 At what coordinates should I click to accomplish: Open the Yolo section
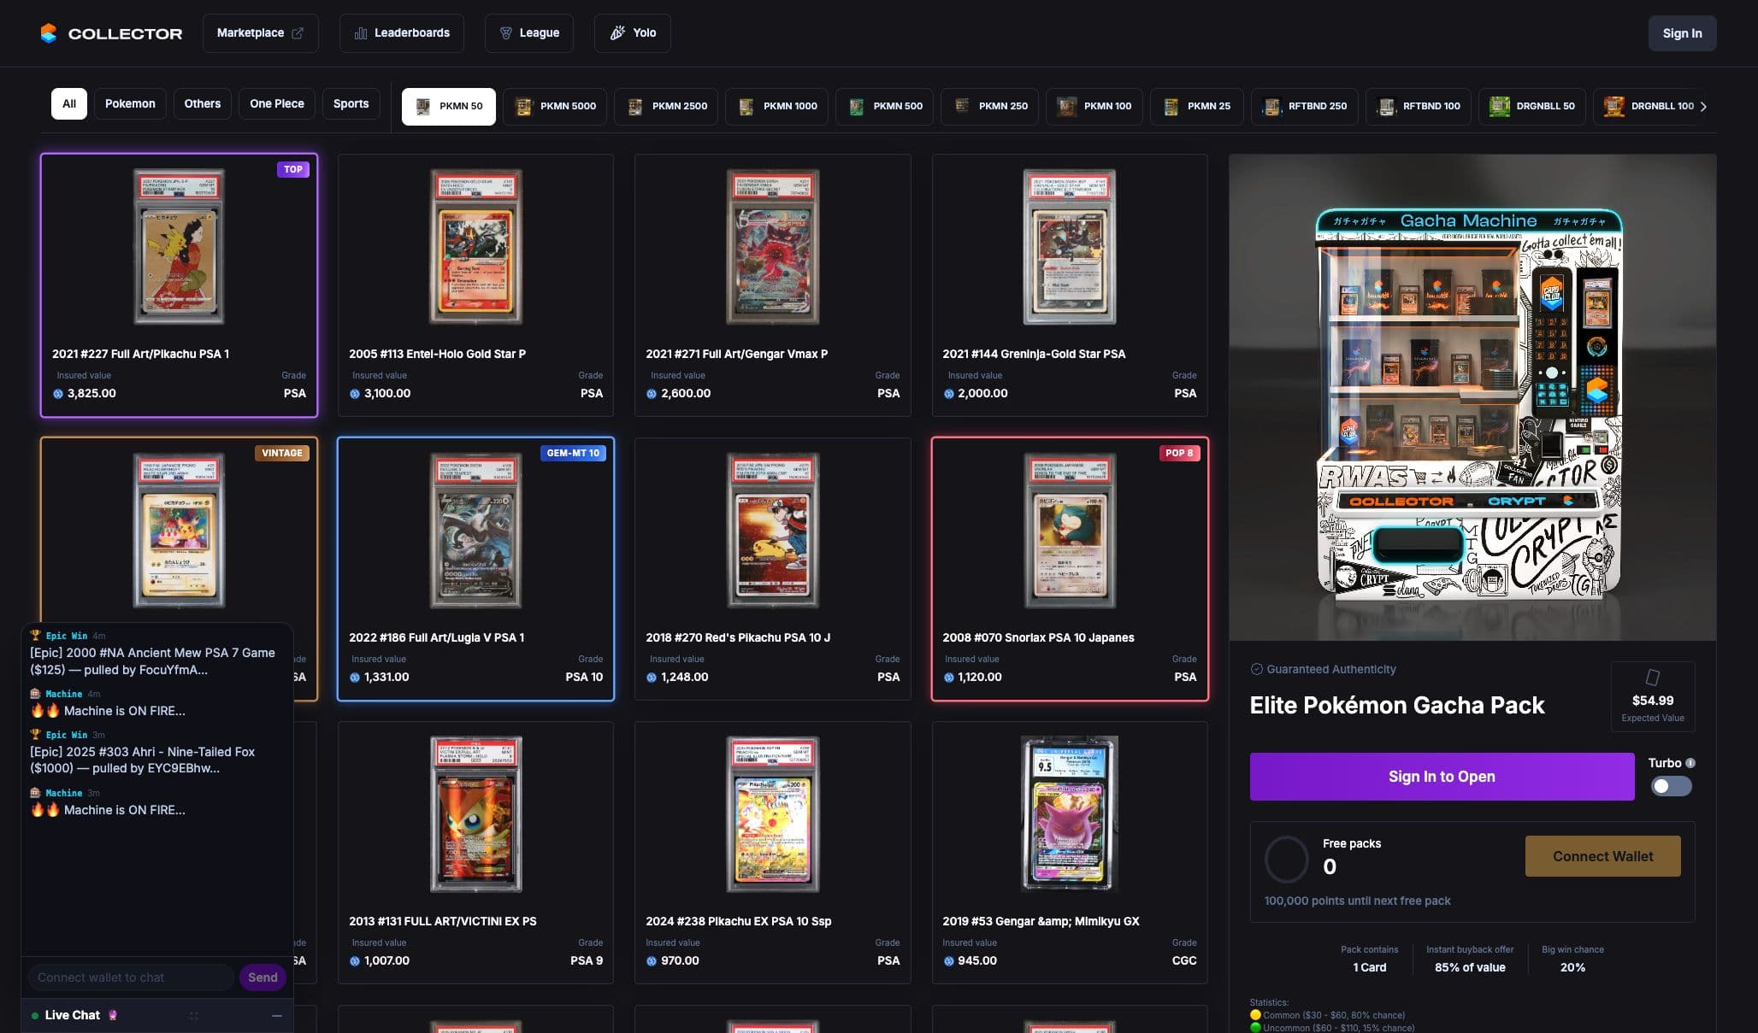(x=632, y=33)
